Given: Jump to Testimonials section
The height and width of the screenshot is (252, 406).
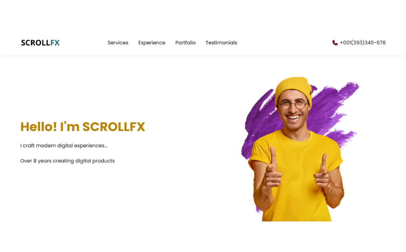Looking at the screenshot, I should point(221,43).
